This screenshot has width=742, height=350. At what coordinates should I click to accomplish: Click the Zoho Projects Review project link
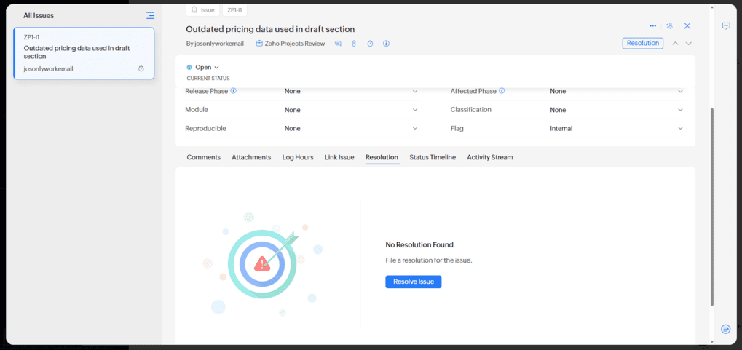tap(294, 44)
